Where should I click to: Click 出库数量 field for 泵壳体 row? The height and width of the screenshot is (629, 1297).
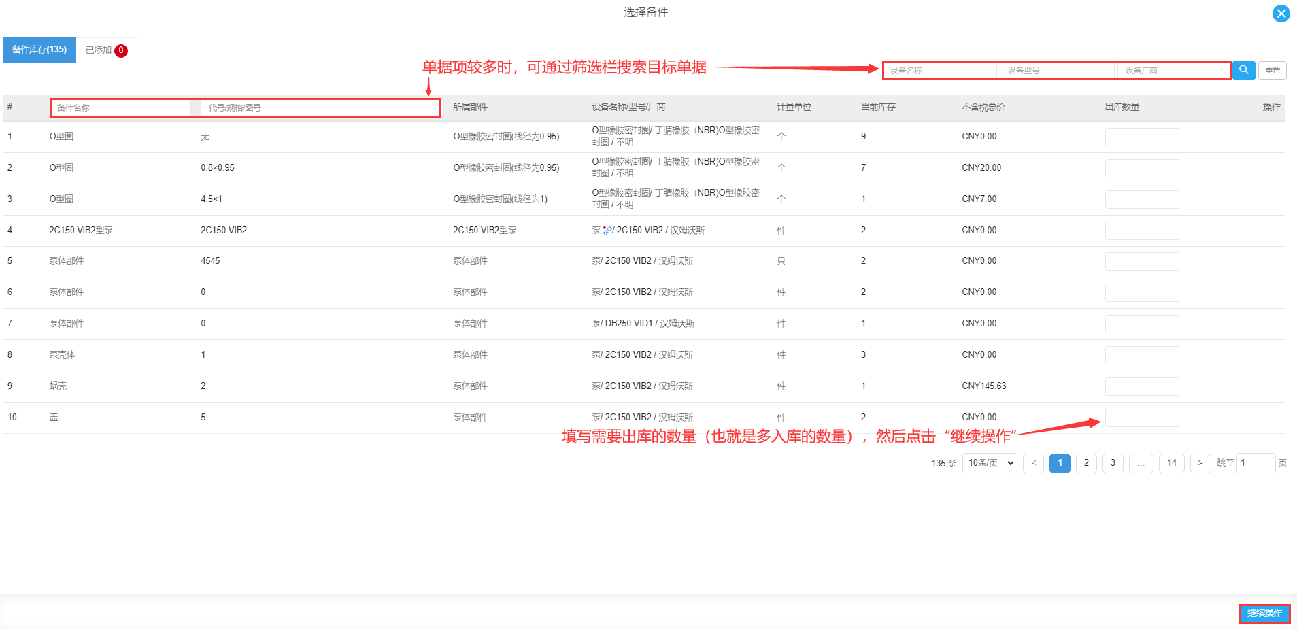click(1142, 355)
